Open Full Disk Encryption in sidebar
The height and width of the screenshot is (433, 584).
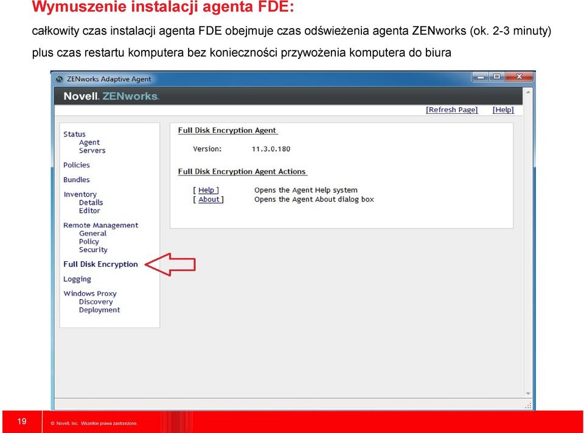click(100, 264)
